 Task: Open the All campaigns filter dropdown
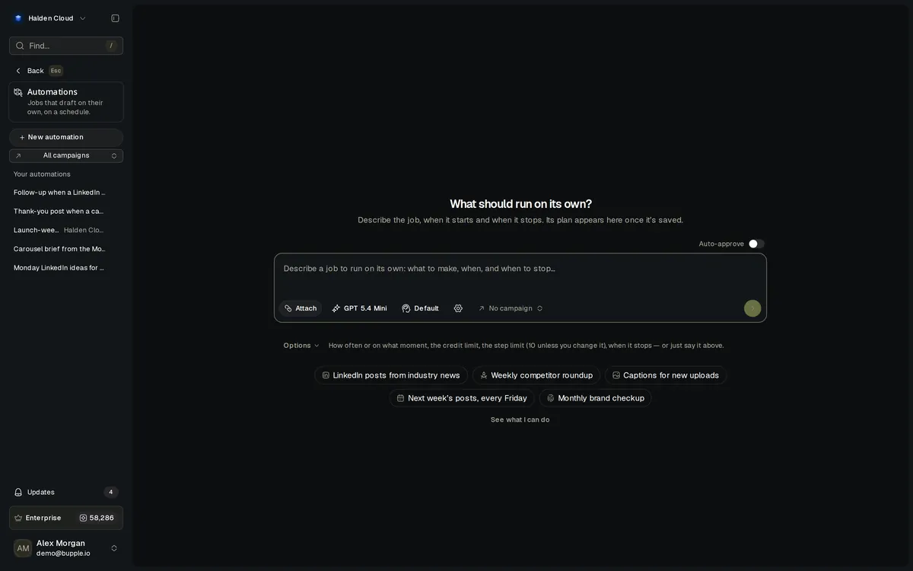(66, 155)
